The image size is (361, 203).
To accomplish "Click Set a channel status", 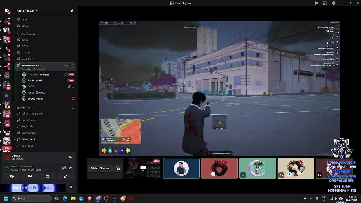I will click(33, 69).
